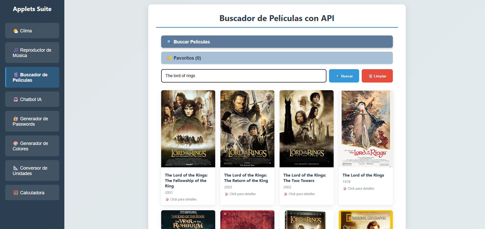Click the ruler icon for Conversor de Unidades
485x229 pixels.
(x=16, y=168)
